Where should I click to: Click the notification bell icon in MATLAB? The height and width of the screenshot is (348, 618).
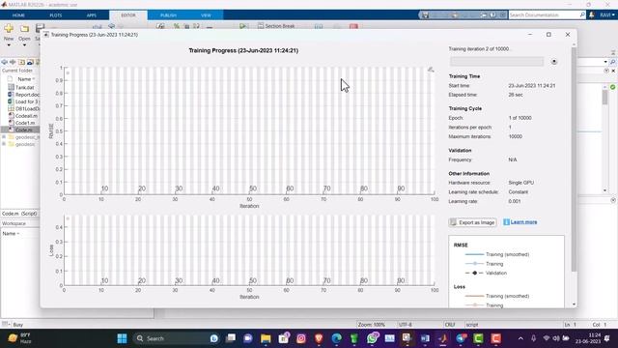[592, 15]
